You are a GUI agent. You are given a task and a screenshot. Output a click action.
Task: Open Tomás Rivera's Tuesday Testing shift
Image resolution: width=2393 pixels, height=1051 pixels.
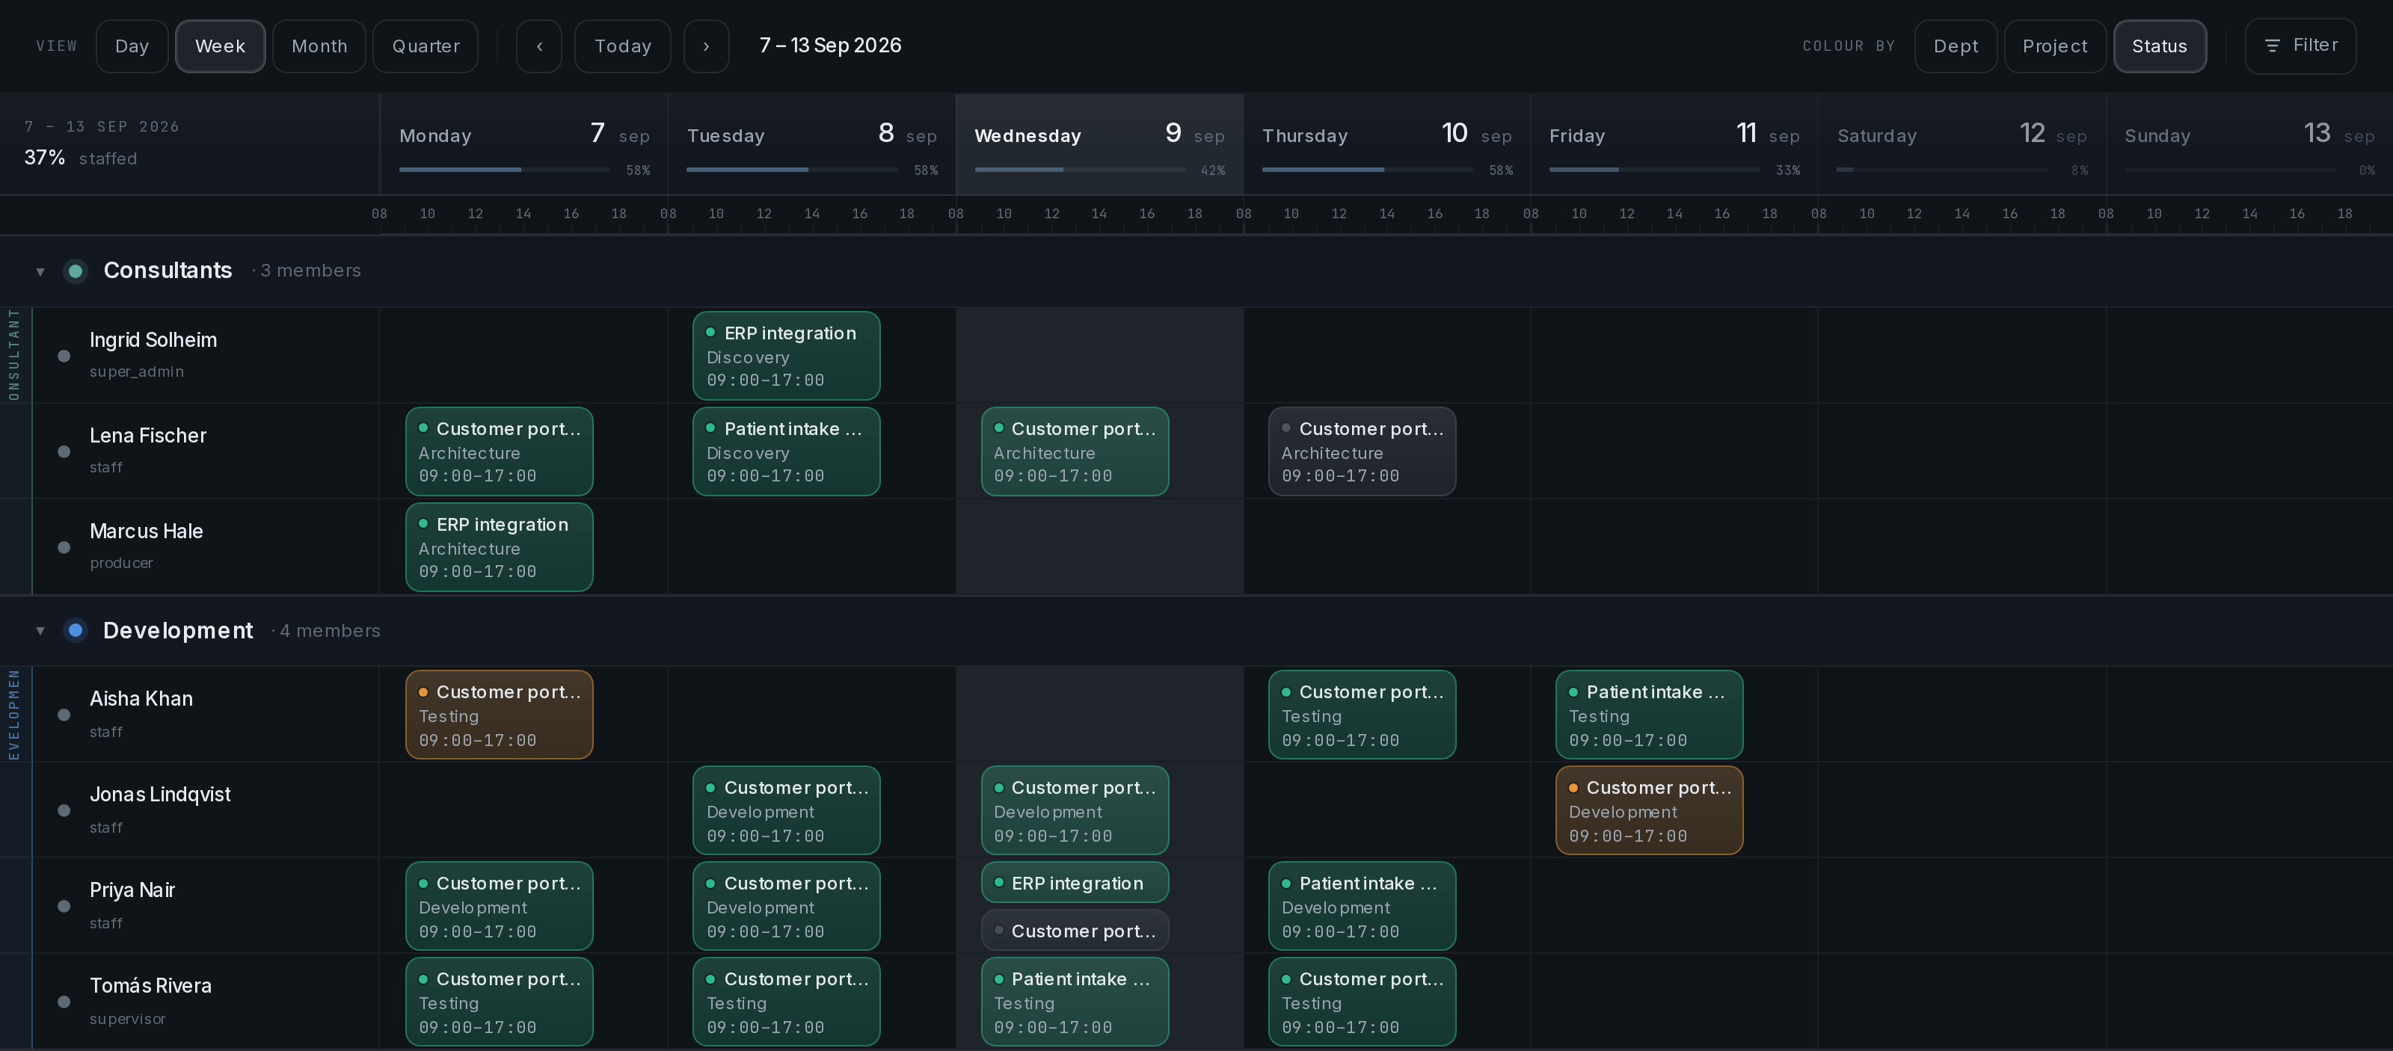point(786,1002)
